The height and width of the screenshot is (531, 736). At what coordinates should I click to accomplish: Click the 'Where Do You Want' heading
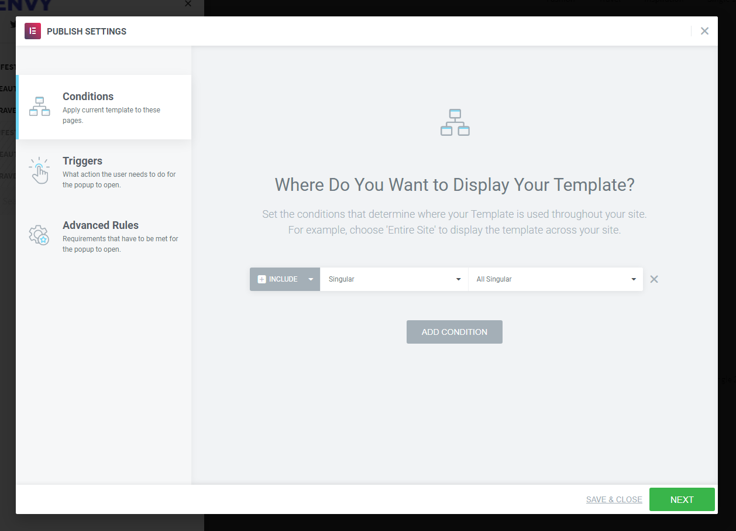coord(455,185)
